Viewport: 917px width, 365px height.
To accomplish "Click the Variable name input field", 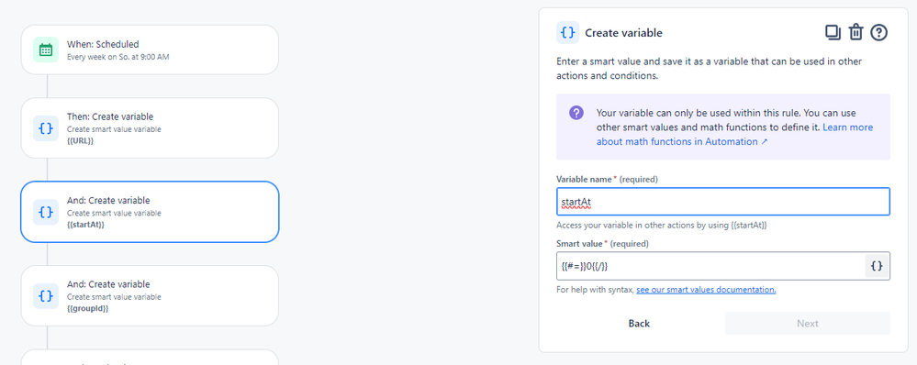I will pos(722,202).
